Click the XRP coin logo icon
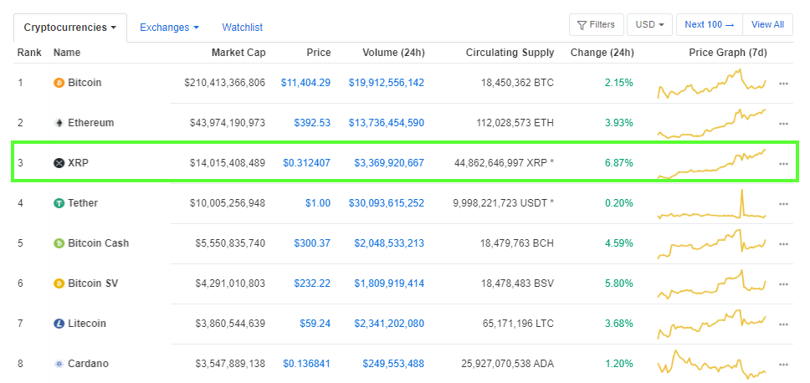810x383 pixels. [59, 163]
